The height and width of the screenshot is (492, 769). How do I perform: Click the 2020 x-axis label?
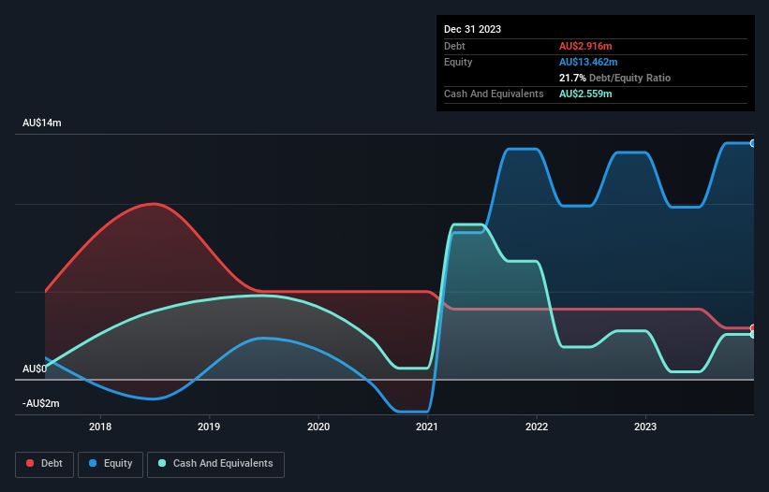tap(318, 427)
